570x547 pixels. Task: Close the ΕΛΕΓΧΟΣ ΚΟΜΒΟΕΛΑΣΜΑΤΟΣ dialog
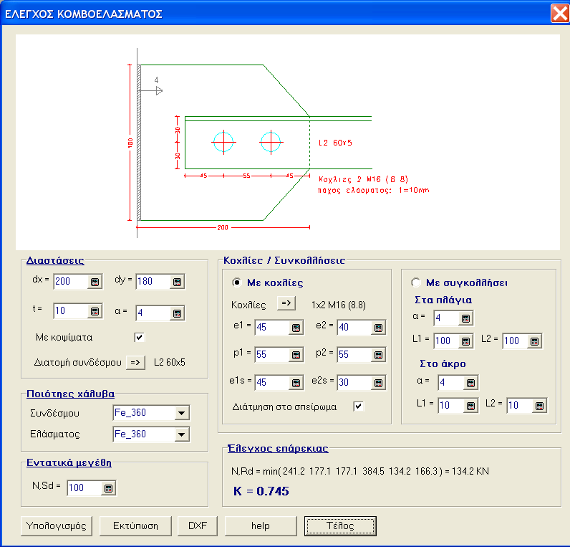pos(560,14)
